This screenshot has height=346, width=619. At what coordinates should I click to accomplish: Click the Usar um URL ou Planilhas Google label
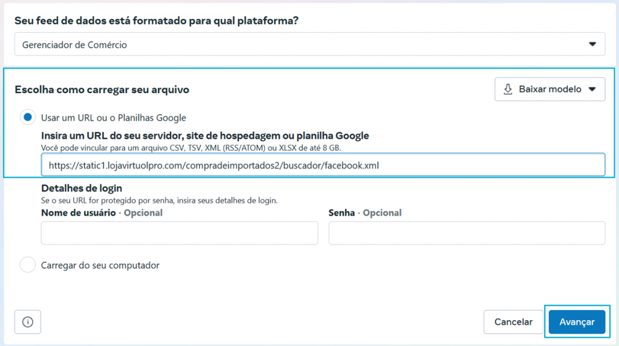click(x=113, y=118)
